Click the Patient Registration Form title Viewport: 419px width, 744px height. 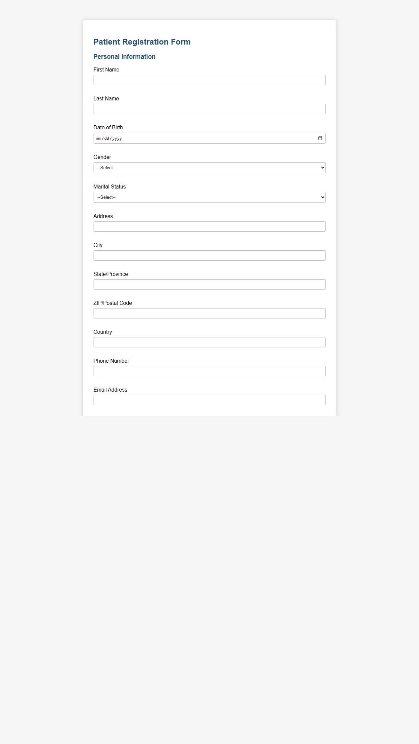pyautogui.click(x=142, y=42)
